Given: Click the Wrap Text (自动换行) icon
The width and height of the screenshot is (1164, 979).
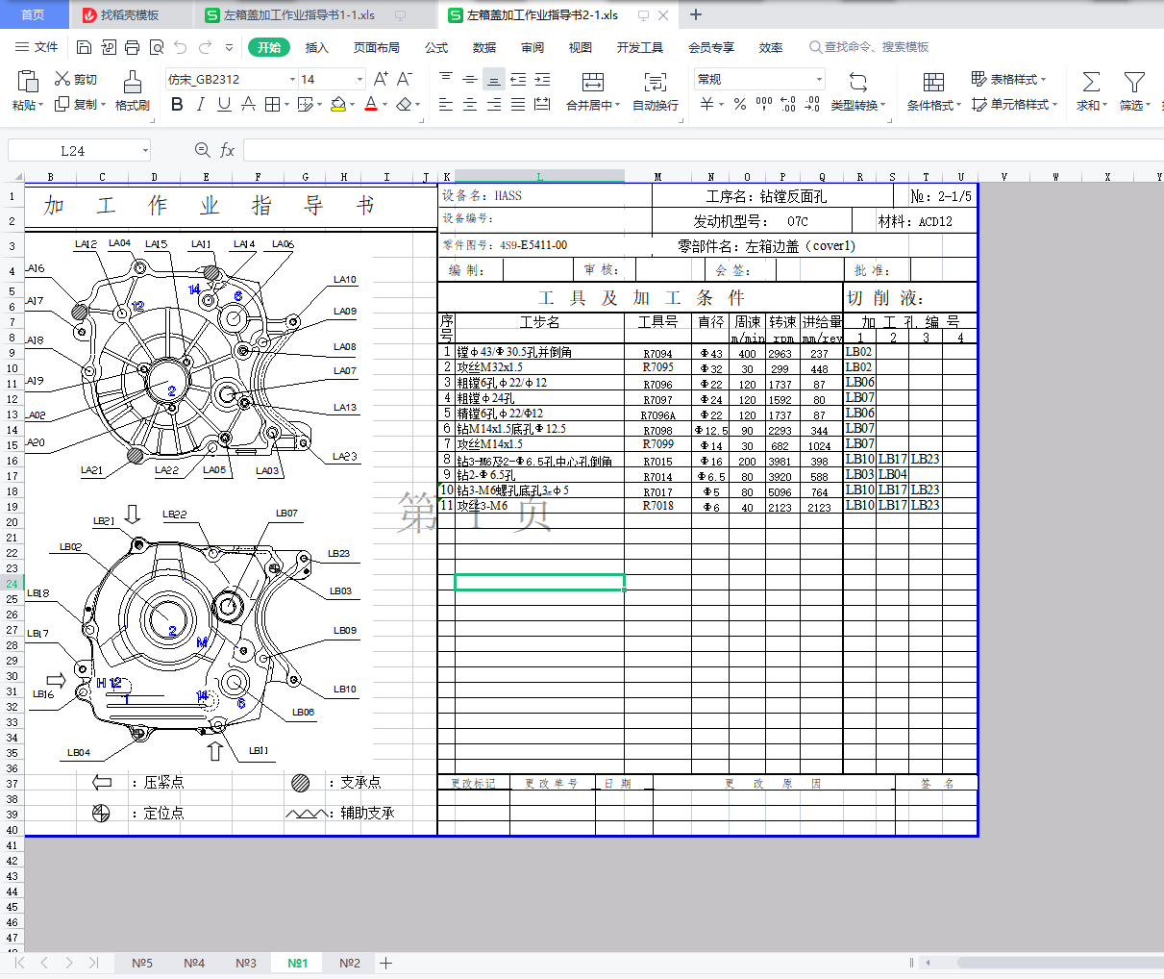Looking at the screenshot, I should 656,82.
